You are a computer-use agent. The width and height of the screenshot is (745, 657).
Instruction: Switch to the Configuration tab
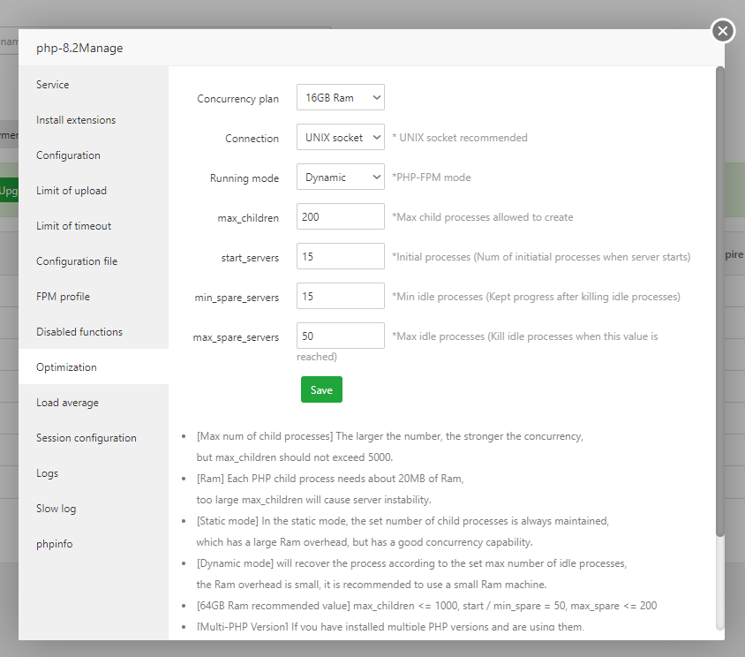pos(68,155)
